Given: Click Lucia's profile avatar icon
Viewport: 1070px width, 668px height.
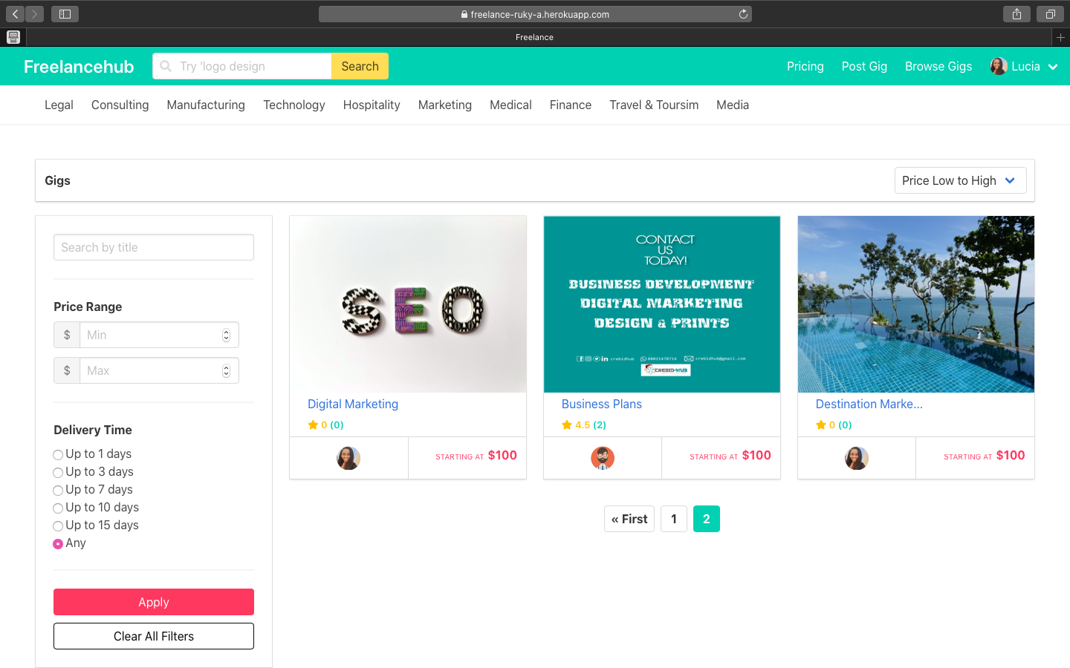Looking at the screenshot, I should tap(999, 65).
